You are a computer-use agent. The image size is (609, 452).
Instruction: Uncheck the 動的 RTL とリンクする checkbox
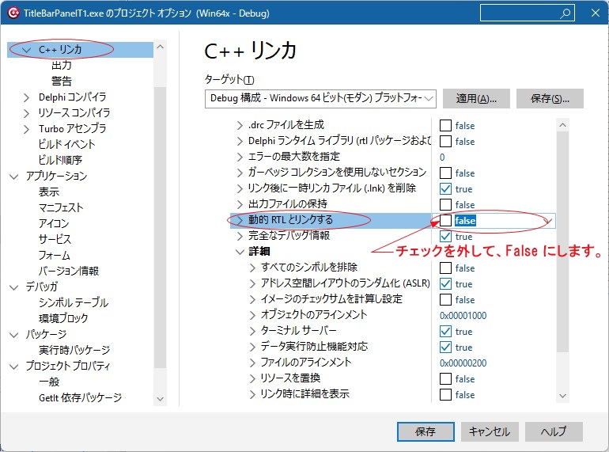(x=446, y=221)
